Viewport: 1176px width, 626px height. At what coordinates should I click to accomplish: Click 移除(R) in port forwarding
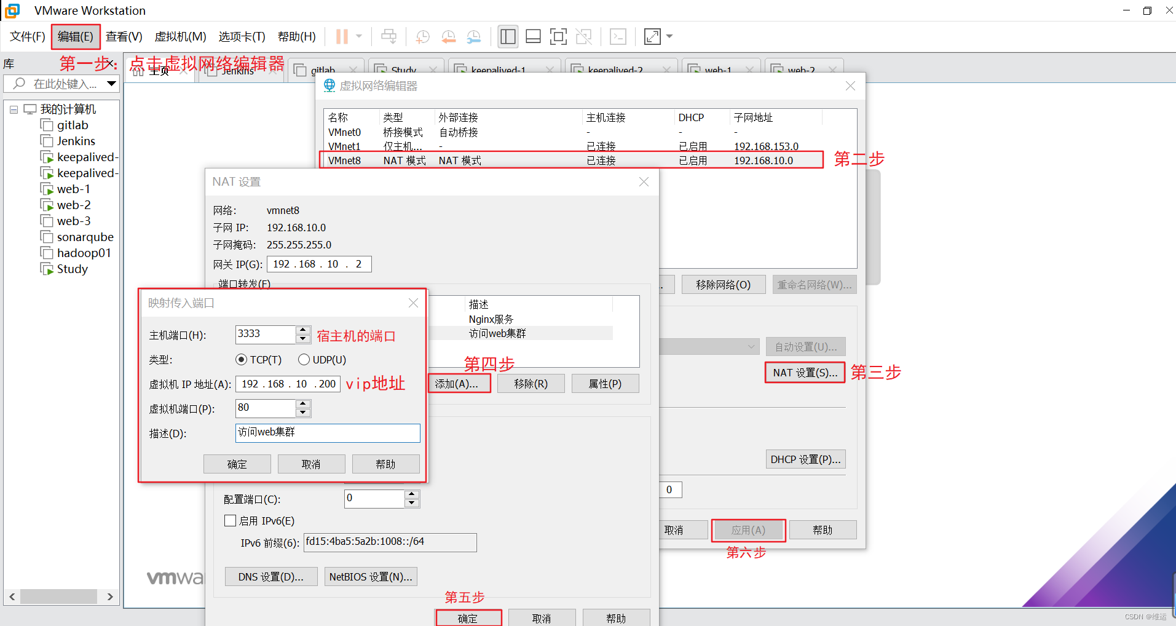point(531,384)
